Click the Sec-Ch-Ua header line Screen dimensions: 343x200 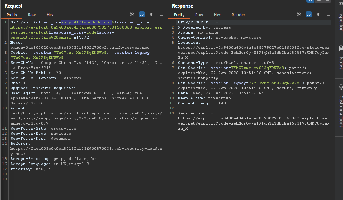tap(86, 65)
